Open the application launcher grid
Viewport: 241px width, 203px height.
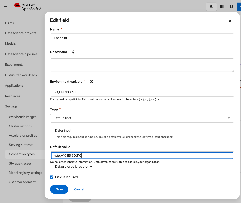coord(222,7)
